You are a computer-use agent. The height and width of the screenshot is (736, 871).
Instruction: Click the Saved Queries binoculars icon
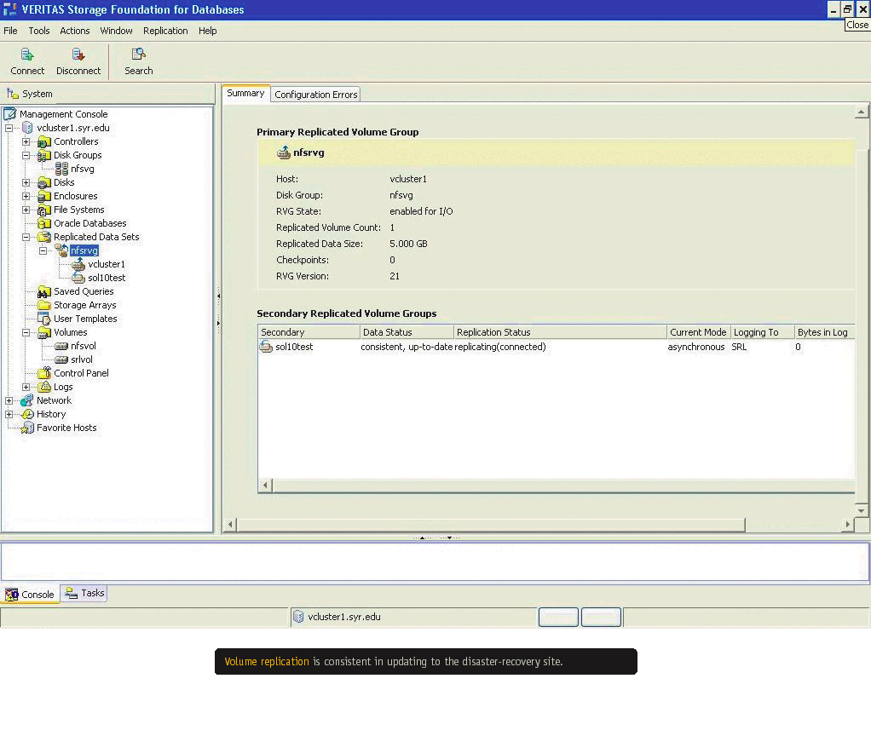click(43, 292)
